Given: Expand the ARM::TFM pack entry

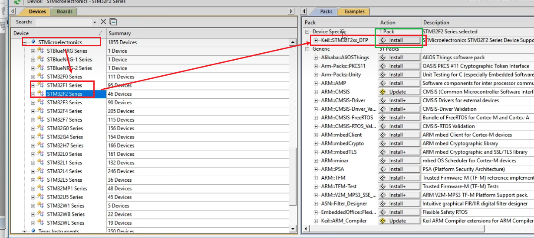Looking at the screenshot, I should (x=316, y=178).
